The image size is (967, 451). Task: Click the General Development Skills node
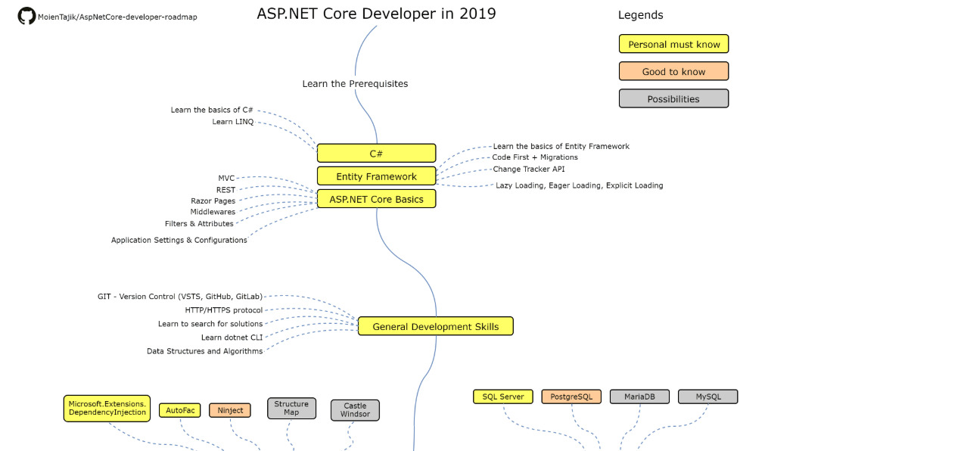click(435, 326)
